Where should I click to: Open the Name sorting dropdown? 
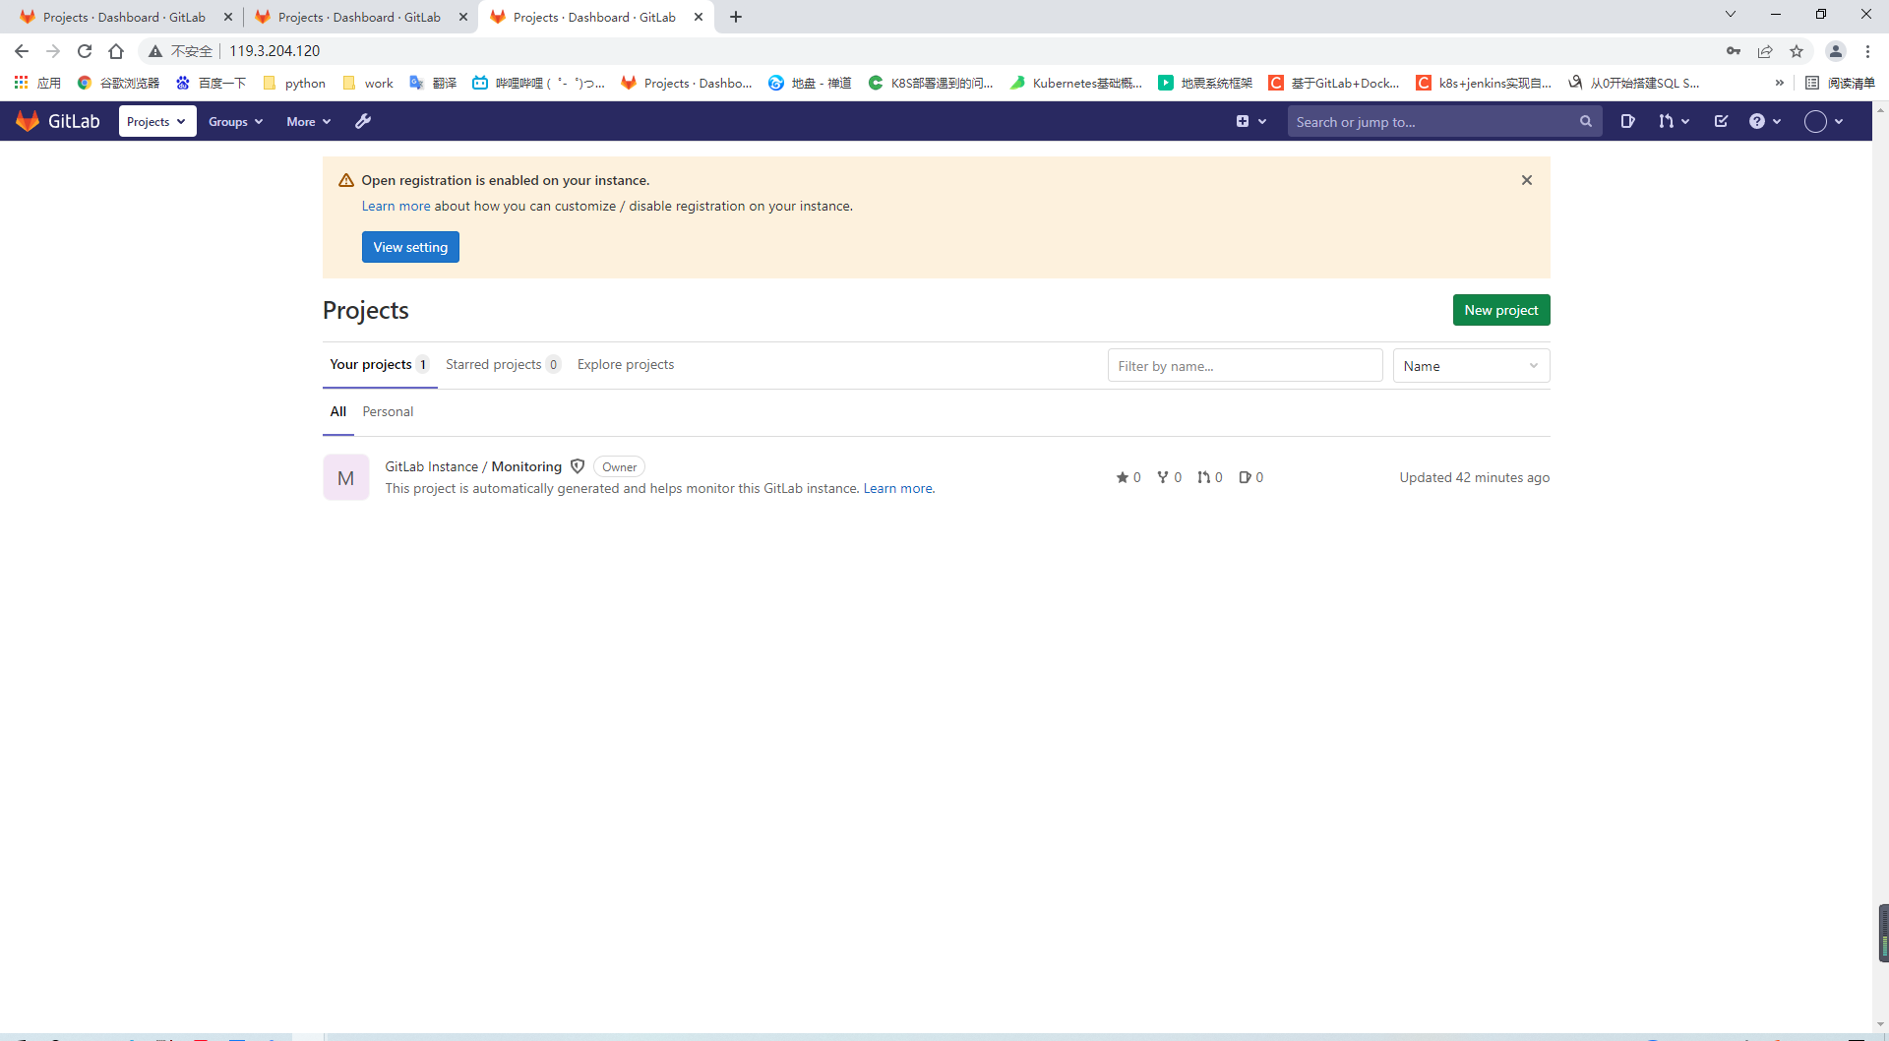point(1471,365)
